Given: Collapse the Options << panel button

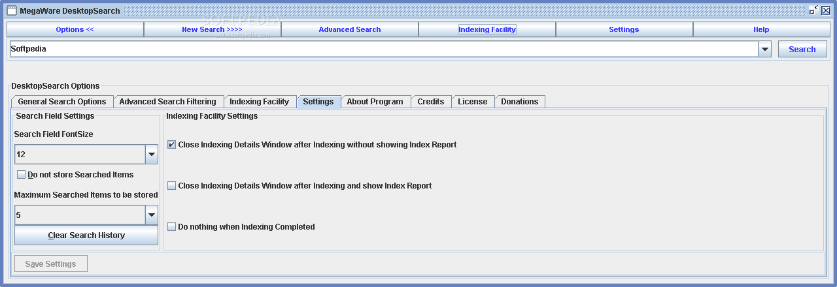Looking at the screenshot, I should [x=75, y=29].
